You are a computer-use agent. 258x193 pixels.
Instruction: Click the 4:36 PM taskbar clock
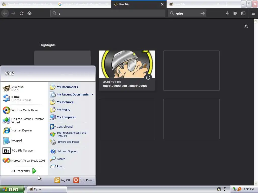[x=249, y=189]
